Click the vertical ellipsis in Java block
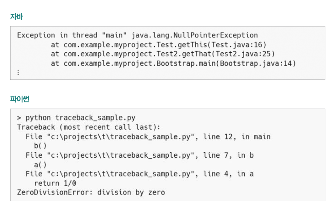This screenshot has height=213, width=335. click(18, 72)
